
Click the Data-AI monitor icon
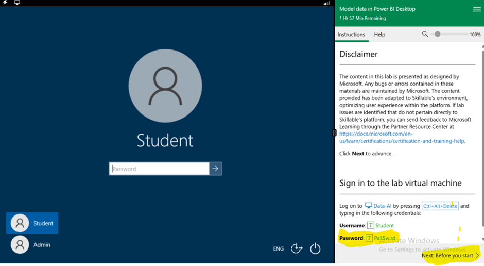[368, 206]
